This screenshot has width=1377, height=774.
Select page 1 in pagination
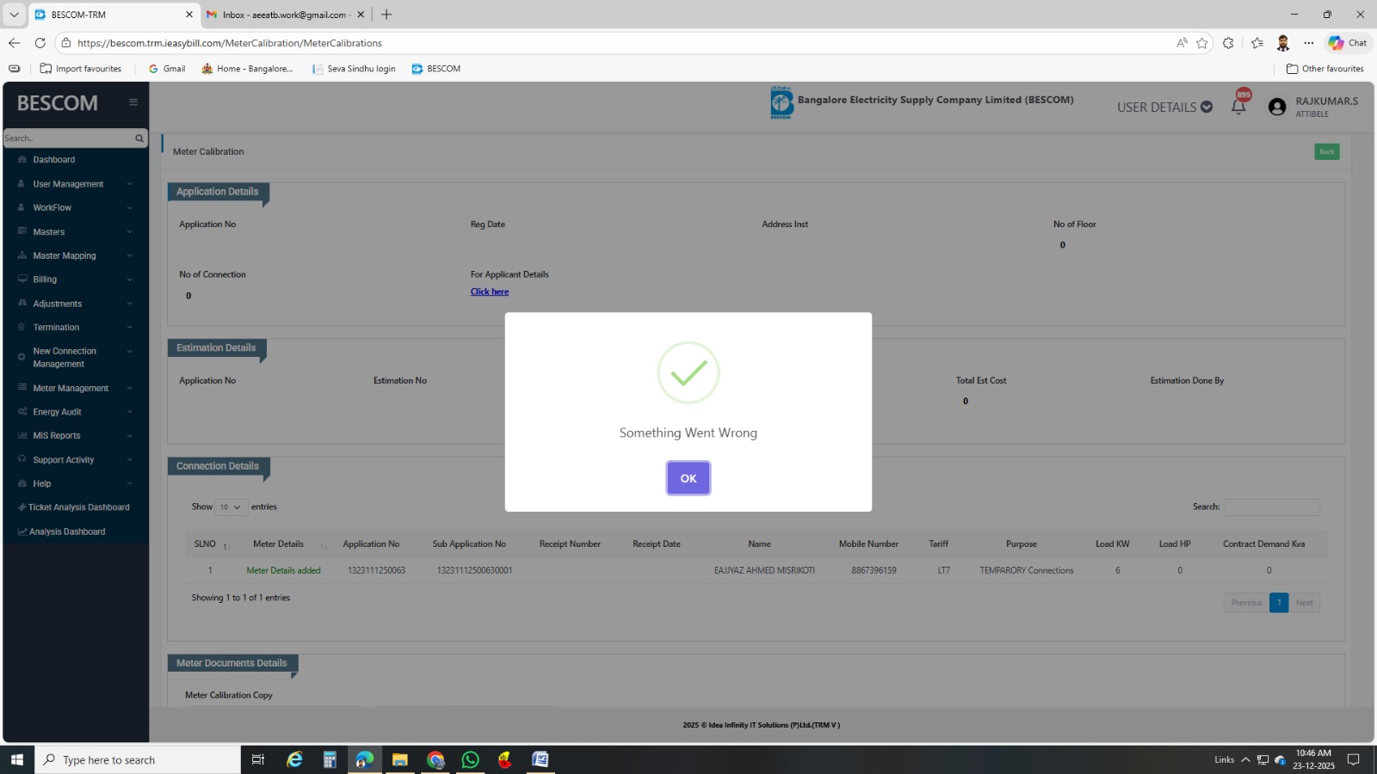[x=1279, y=603]
